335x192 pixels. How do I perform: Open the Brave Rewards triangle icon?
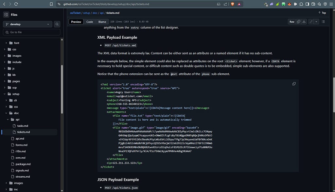tap(239, 4)
